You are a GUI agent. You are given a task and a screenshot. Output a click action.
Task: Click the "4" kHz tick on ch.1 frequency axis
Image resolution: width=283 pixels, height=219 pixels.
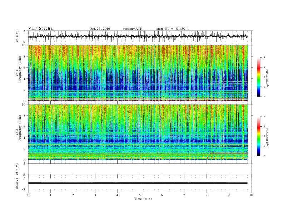(x=25, y=79)
